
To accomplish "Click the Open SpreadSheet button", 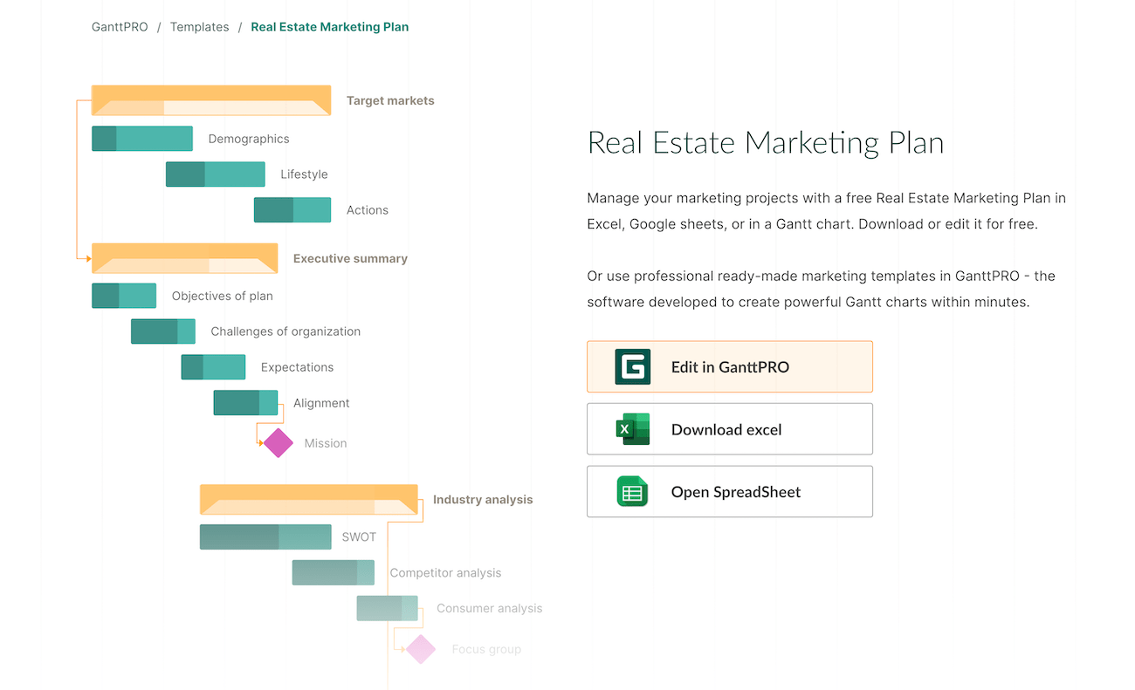I will [730, 492].
